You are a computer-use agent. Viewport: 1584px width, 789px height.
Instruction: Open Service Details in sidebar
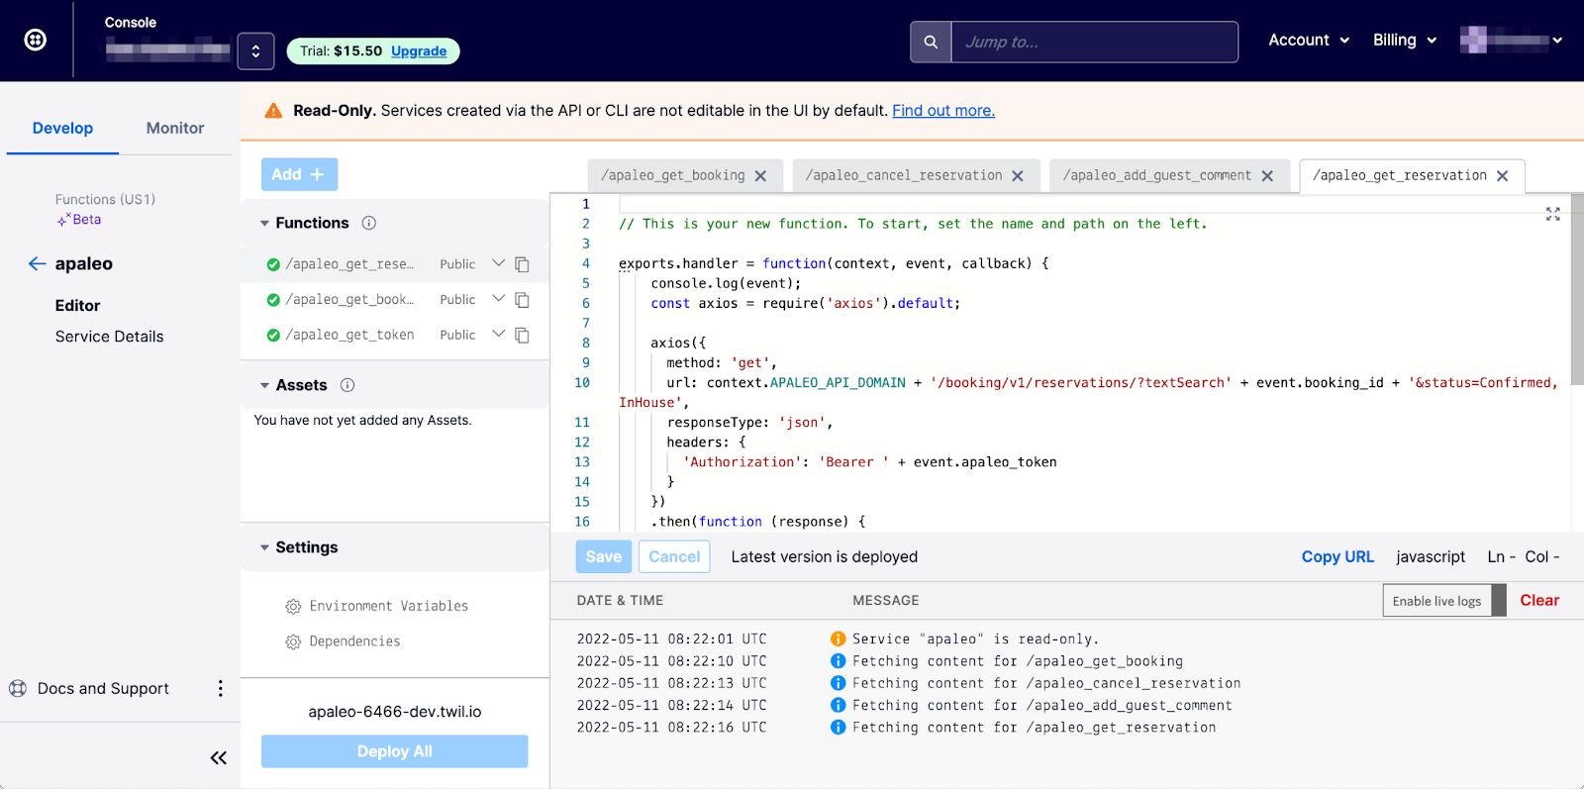click(109, 337)
